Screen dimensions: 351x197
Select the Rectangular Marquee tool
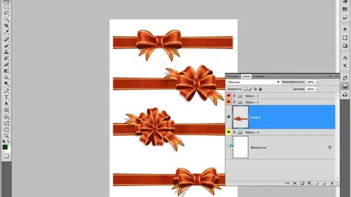7,7
